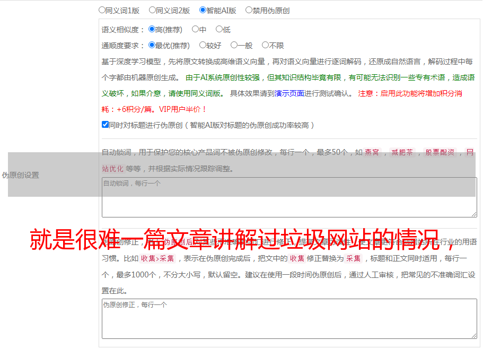Screen dimensions: 483x349
Task: Set 语义相似度 to 高(推荐)
Action: [152, 30]
